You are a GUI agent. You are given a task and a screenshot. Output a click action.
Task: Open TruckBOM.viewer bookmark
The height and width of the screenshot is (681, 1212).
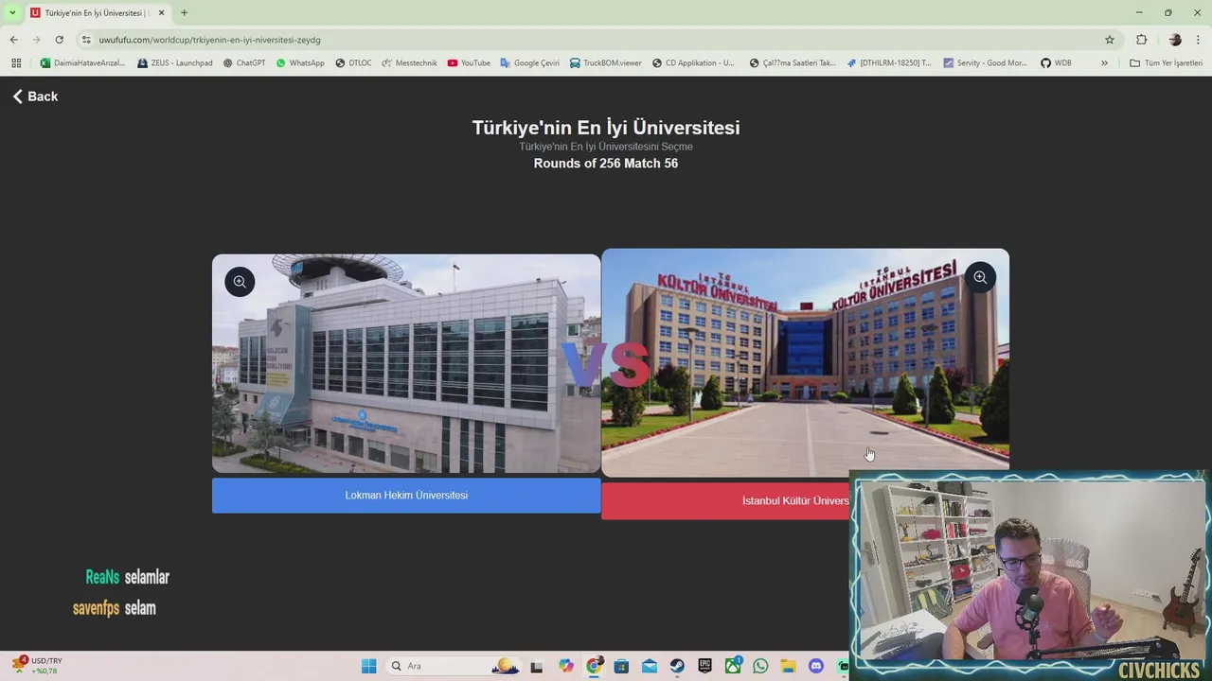[x=606, y=63]
